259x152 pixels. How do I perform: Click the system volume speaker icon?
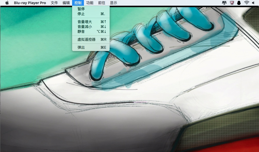[254, 3]
